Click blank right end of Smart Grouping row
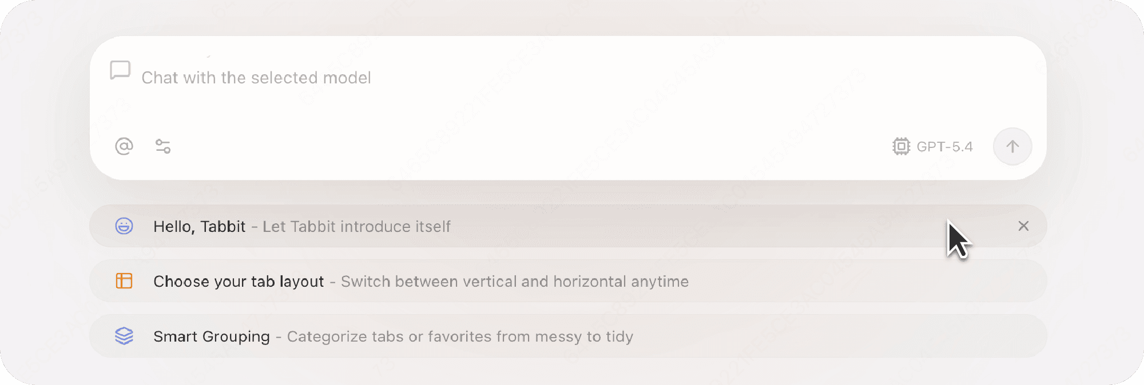1144x385 pixels. (x=915, y=336)
